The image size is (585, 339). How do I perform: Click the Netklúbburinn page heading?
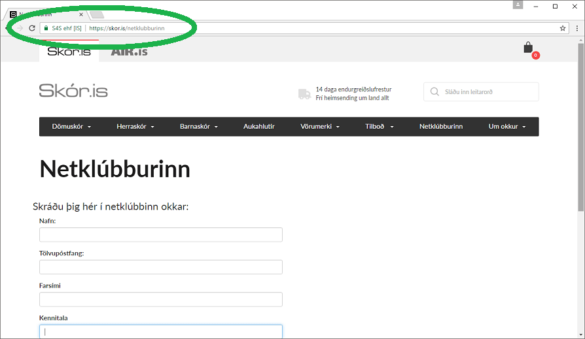coord(115,169)
